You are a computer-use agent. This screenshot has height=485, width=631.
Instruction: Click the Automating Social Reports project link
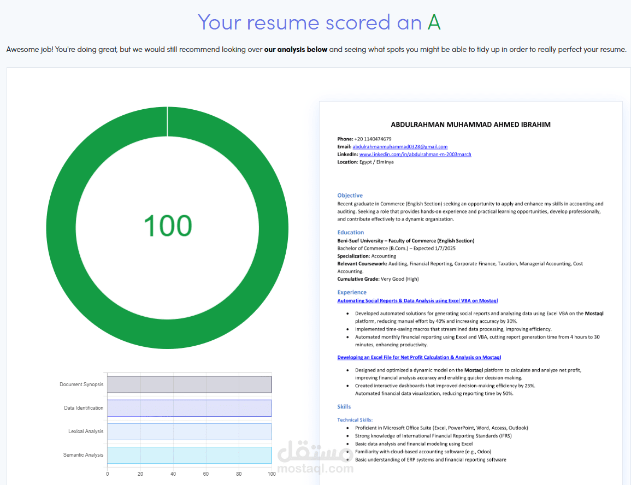(x=417, y=300)
